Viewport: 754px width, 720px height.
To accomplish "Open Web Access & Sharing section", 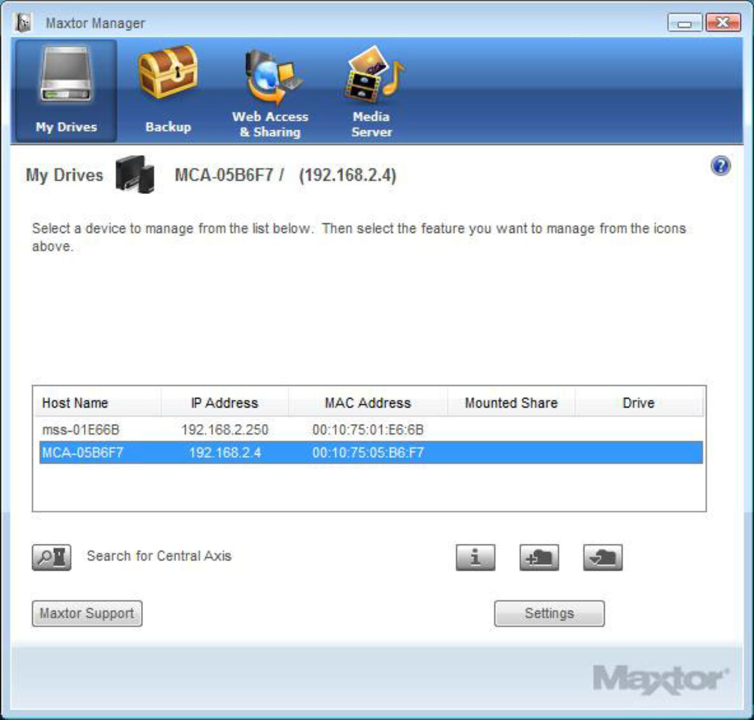I will [270, 94].
